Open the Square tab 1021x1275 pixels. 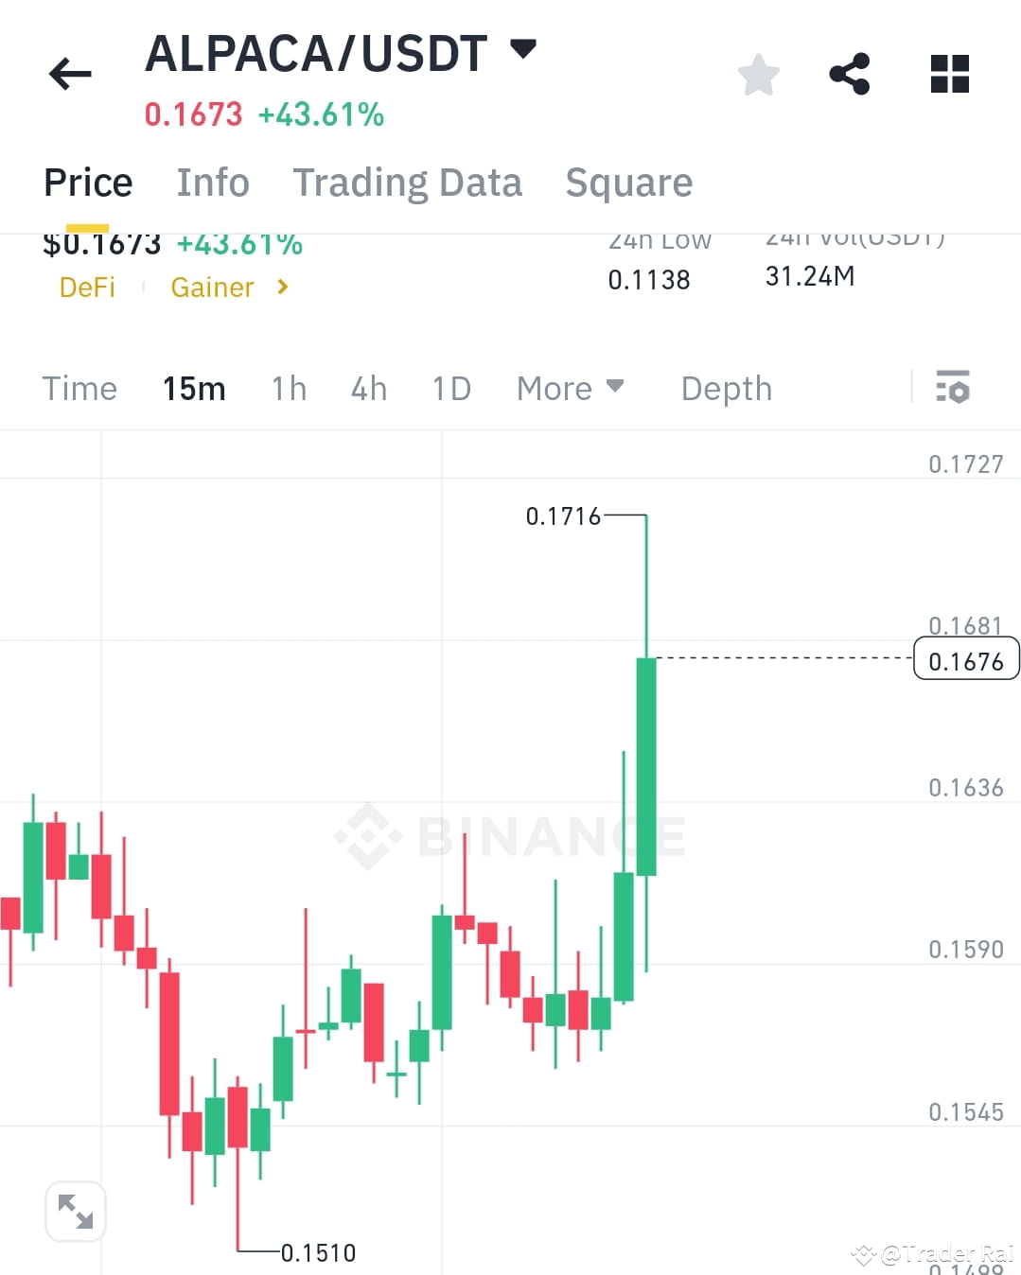628,182
